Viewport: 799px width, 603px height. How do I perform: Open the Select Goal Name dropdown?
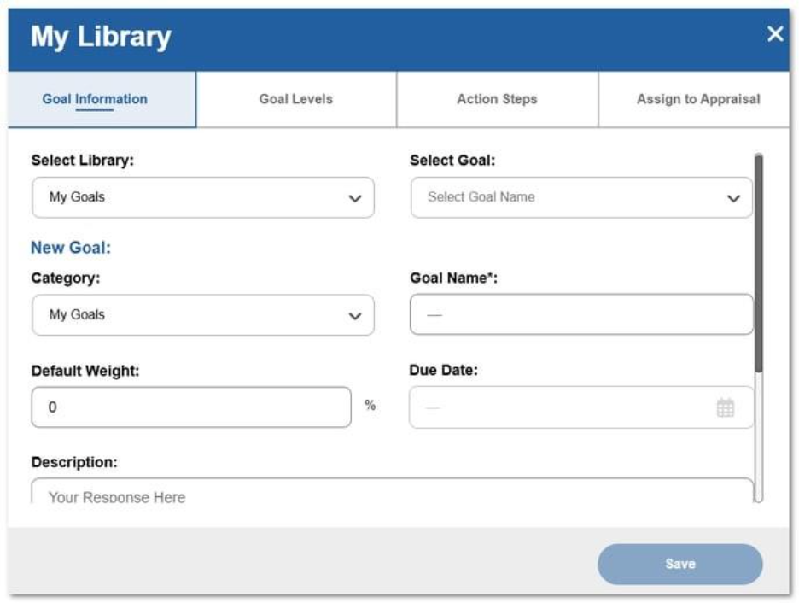pos(581,198)
